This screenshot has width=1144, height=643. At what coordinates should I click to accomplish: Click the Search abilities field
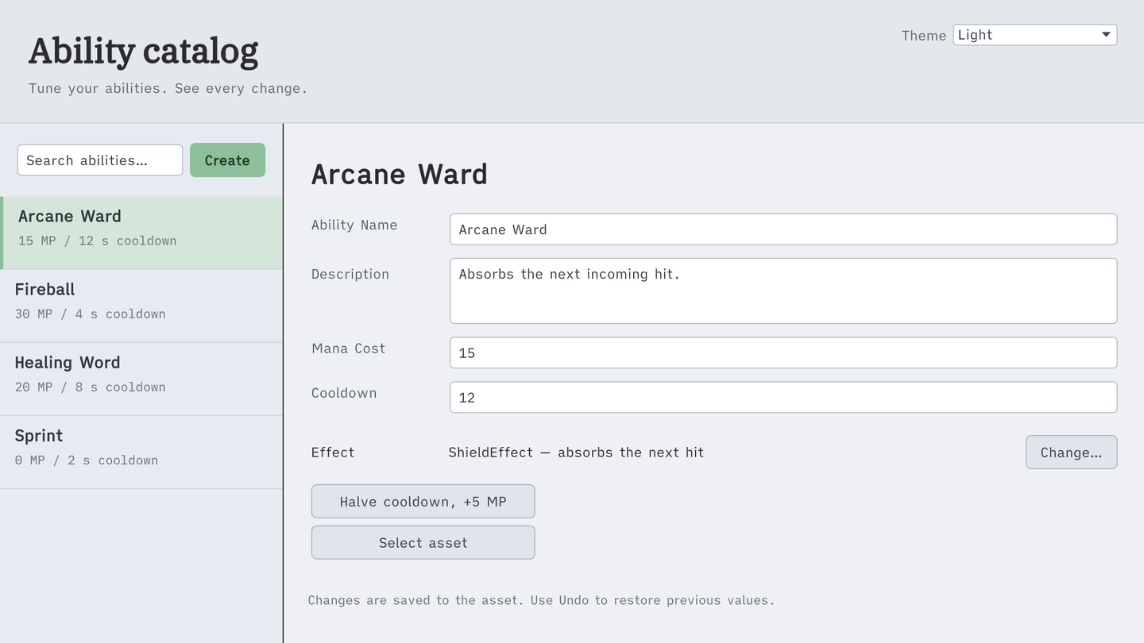(100, 160)
